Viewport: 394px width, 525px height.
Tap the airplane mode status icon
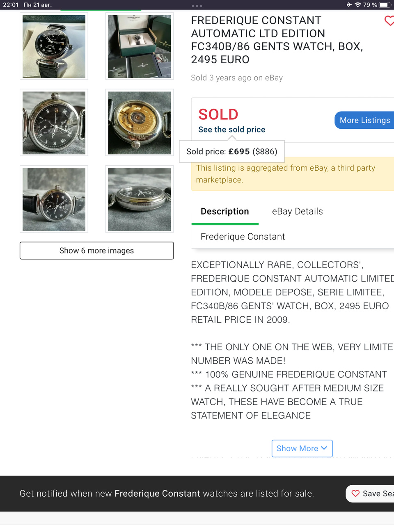349,5
